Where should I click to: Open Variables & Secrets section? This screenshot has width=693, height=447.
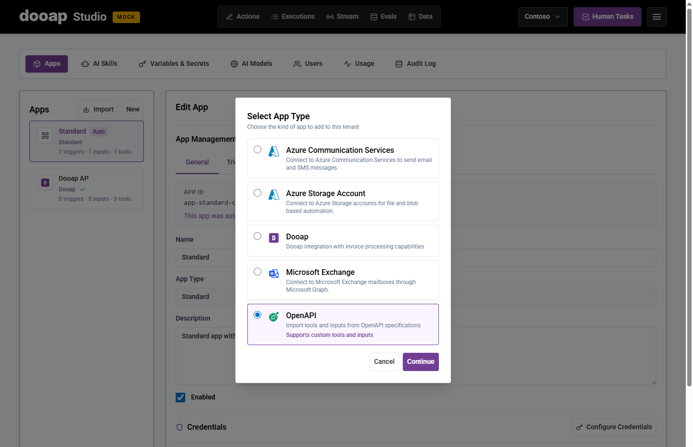[x=174, y=64]
